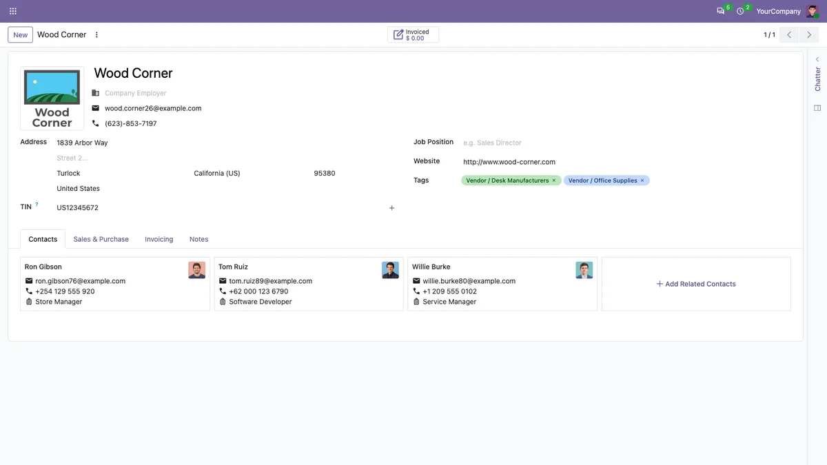Go to the previous record arrow
827x465 pixels.
point(789,34)
